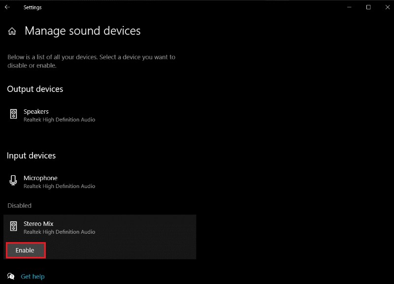394x284 pixels.
Task: Maximize the Settings window
Action: [367, 7]
